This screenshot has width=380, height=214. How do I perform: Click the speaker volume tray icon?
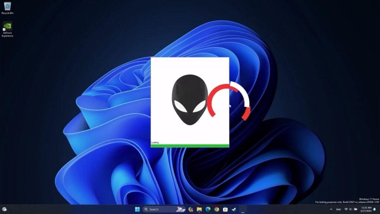coord(350,209)
